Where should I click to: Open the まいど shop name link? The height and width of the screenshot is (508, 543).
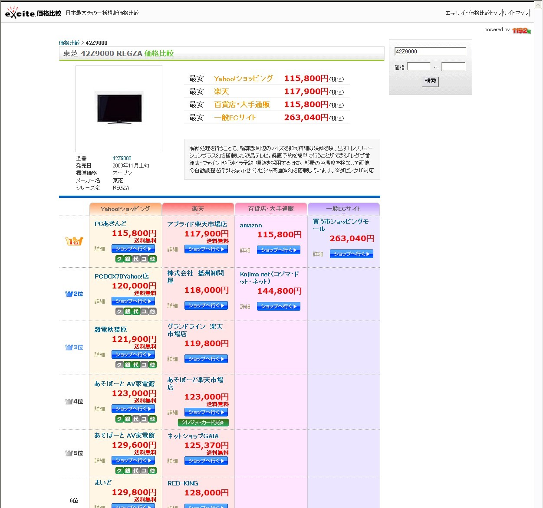(x=103, y=482)
